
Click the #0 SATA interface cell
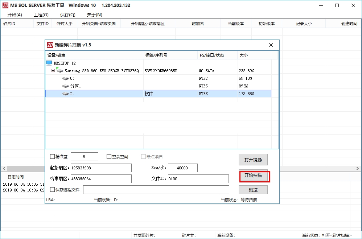pos(206,71)
